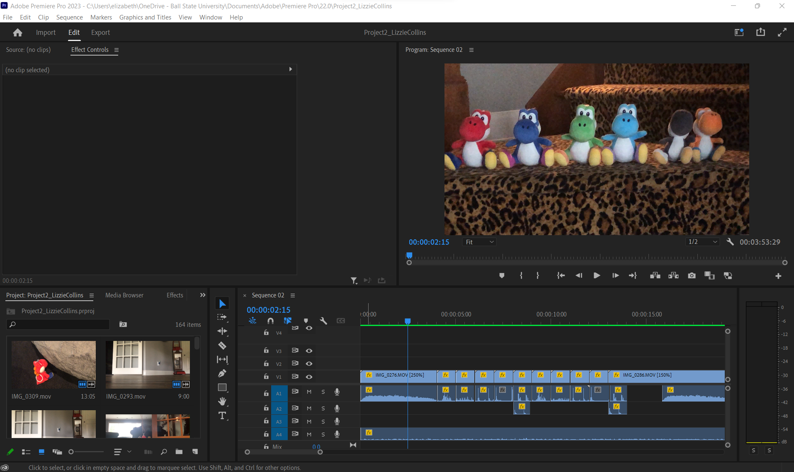Open timeline display settings wrench

coord(323,321)
